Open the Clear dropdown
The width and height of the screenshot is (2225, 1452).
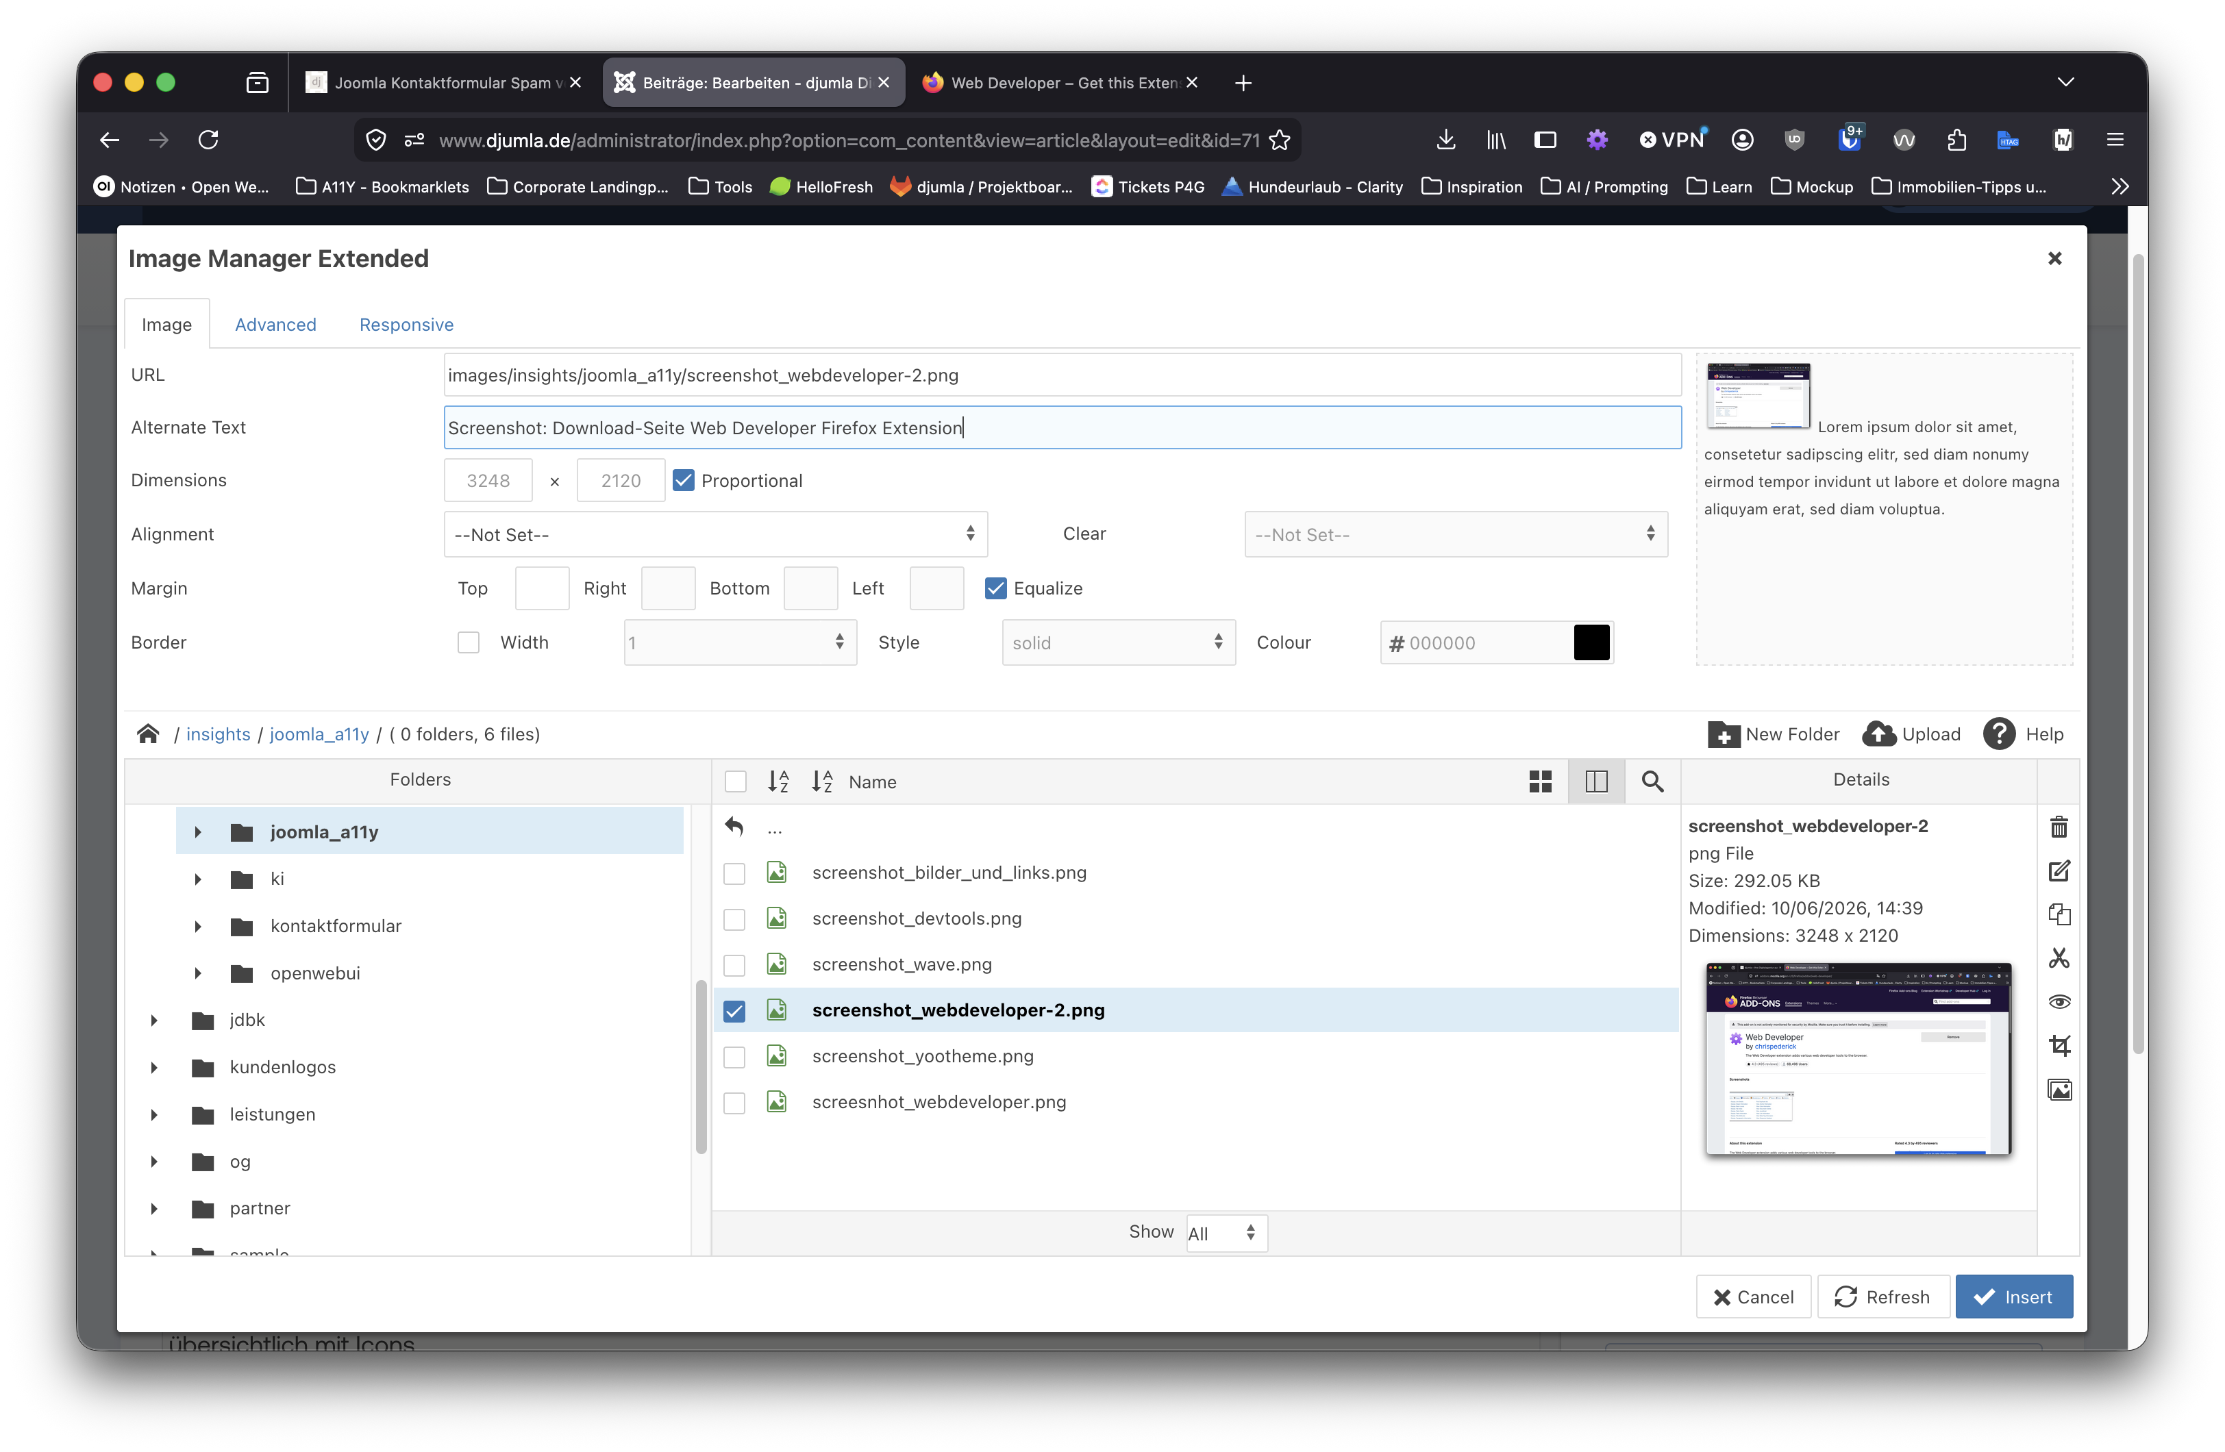point(1456,534)
